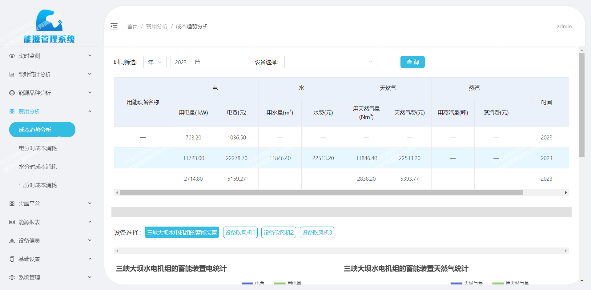The image size is (591, 290).
Task: Click the bar chart icon beside 能耗统计分析
Action: click(12, 75)
